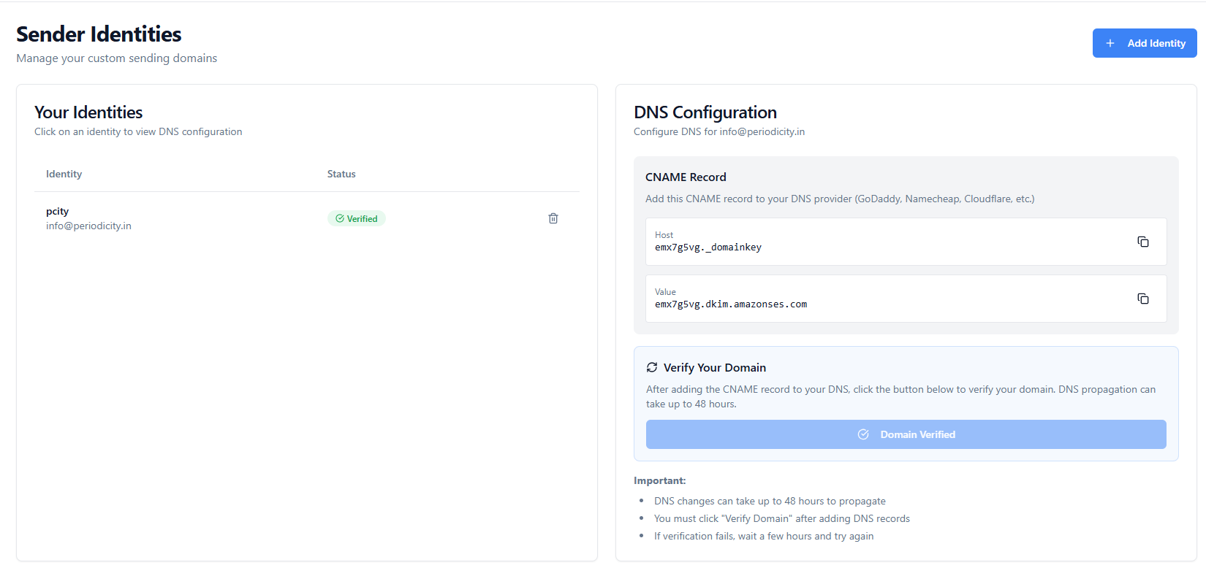
Task: Click the Add Identity button
Action: pyautogui.click(x=1145, y=43)
